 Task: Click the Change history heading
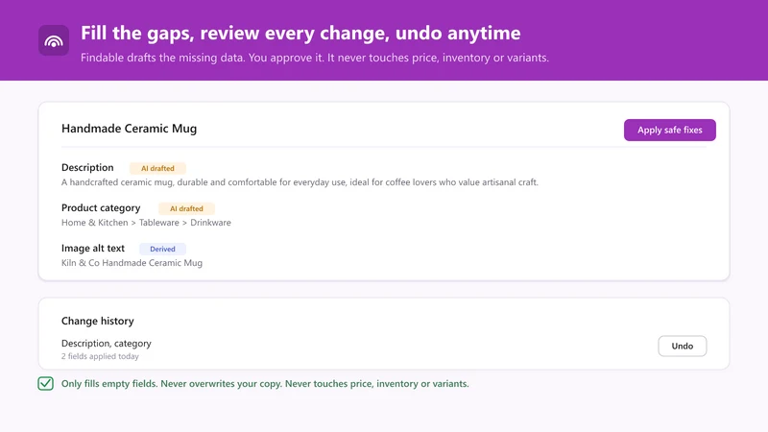(98, 321)
